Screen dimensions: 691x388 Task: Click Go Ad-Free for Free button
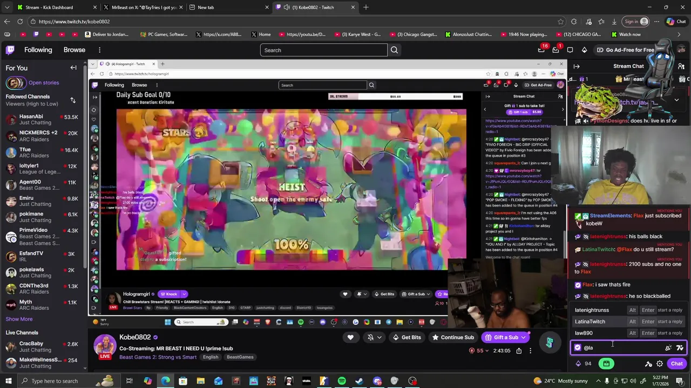[x=626, y=50]
